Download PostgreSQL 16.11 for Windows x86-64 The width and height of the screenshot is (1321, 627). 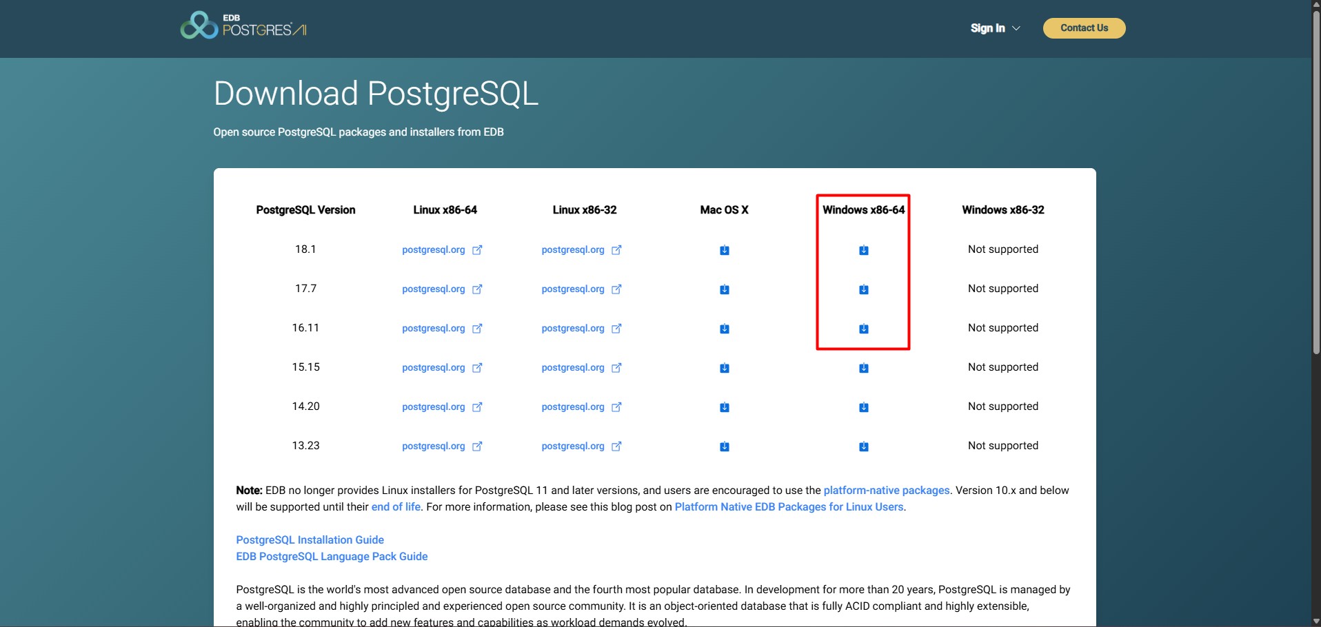tap(864, 329)
